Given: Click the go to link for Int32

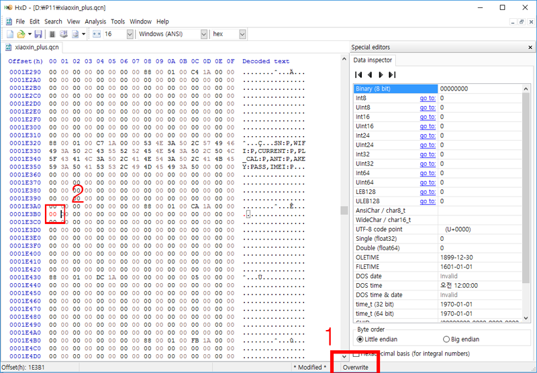Looking at the screenshot, I should 428,154.
